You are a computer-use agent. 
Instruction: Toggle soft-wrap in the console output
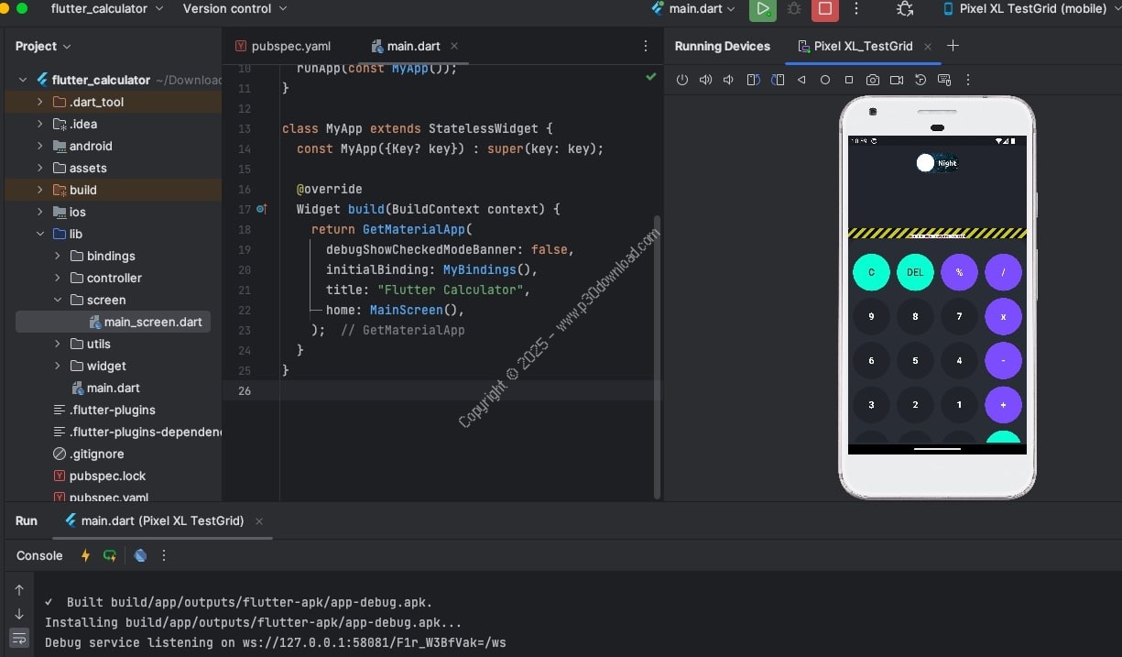tap(19, 638)
